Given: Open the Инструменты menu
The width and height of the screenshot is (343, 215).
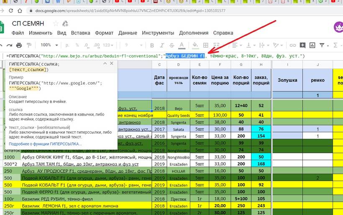Looking at the screenshot, I should 158,33.
